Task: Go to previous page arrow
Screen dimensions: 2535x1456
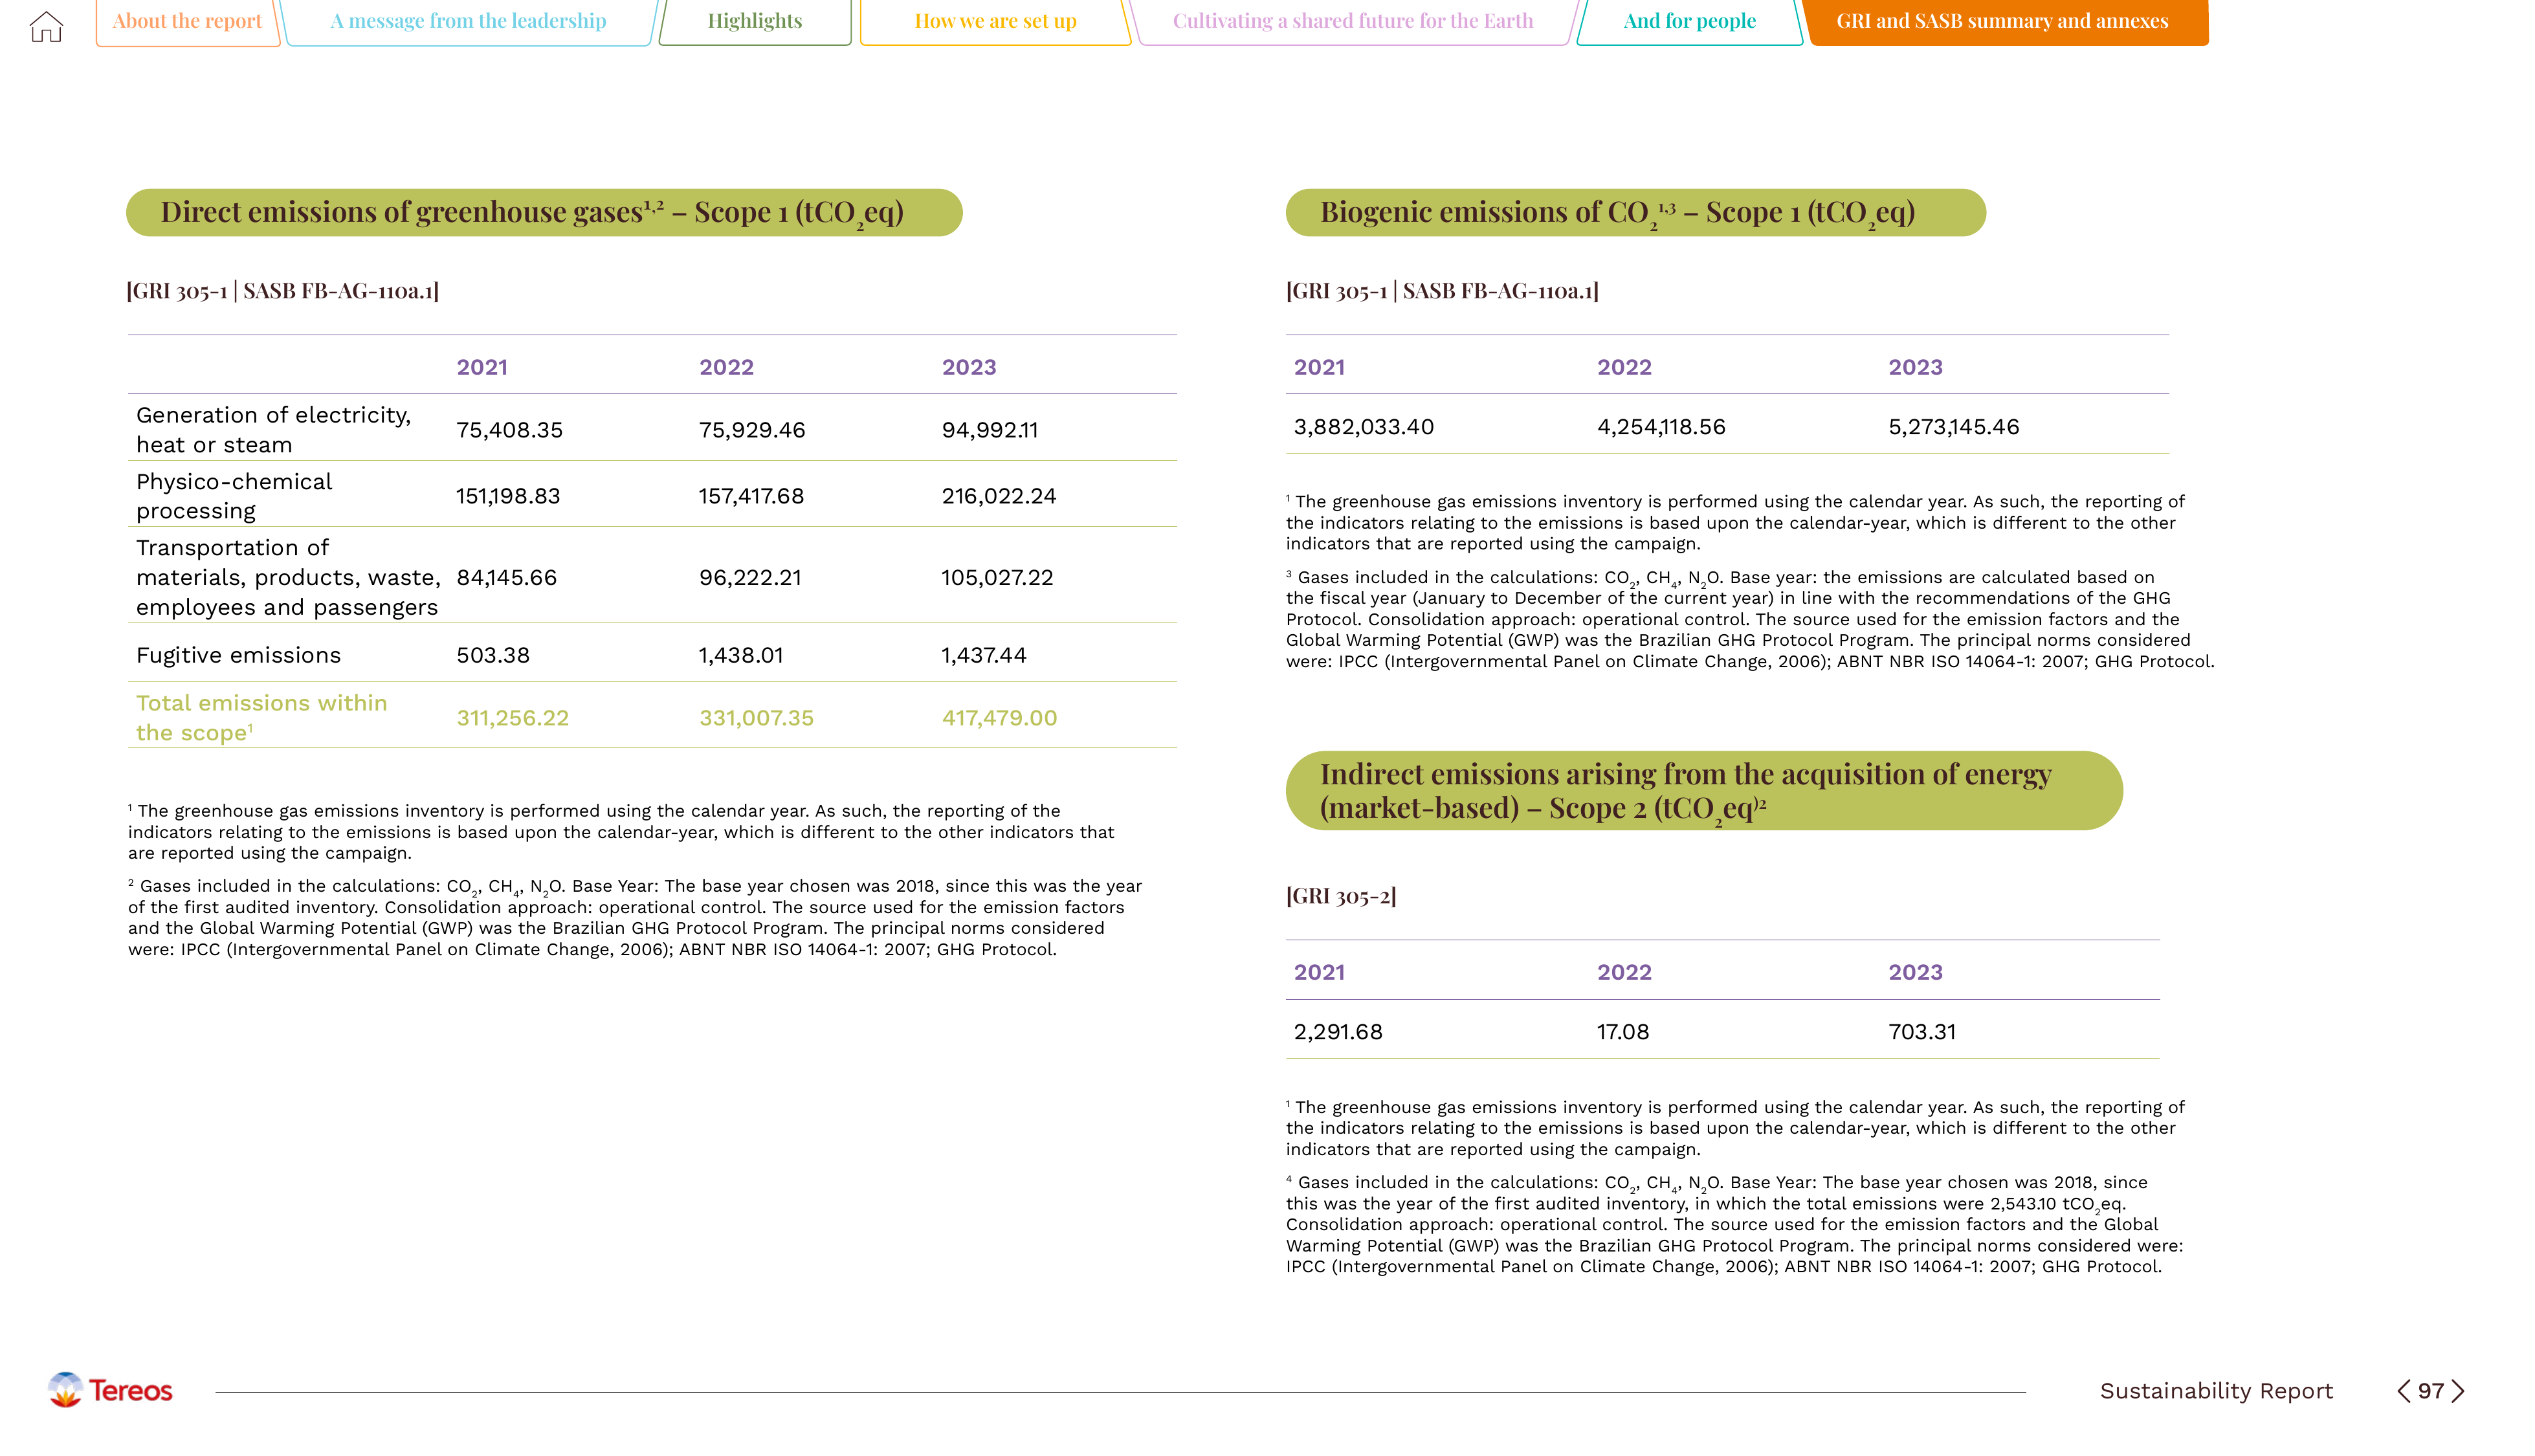Action: 2403,1391
